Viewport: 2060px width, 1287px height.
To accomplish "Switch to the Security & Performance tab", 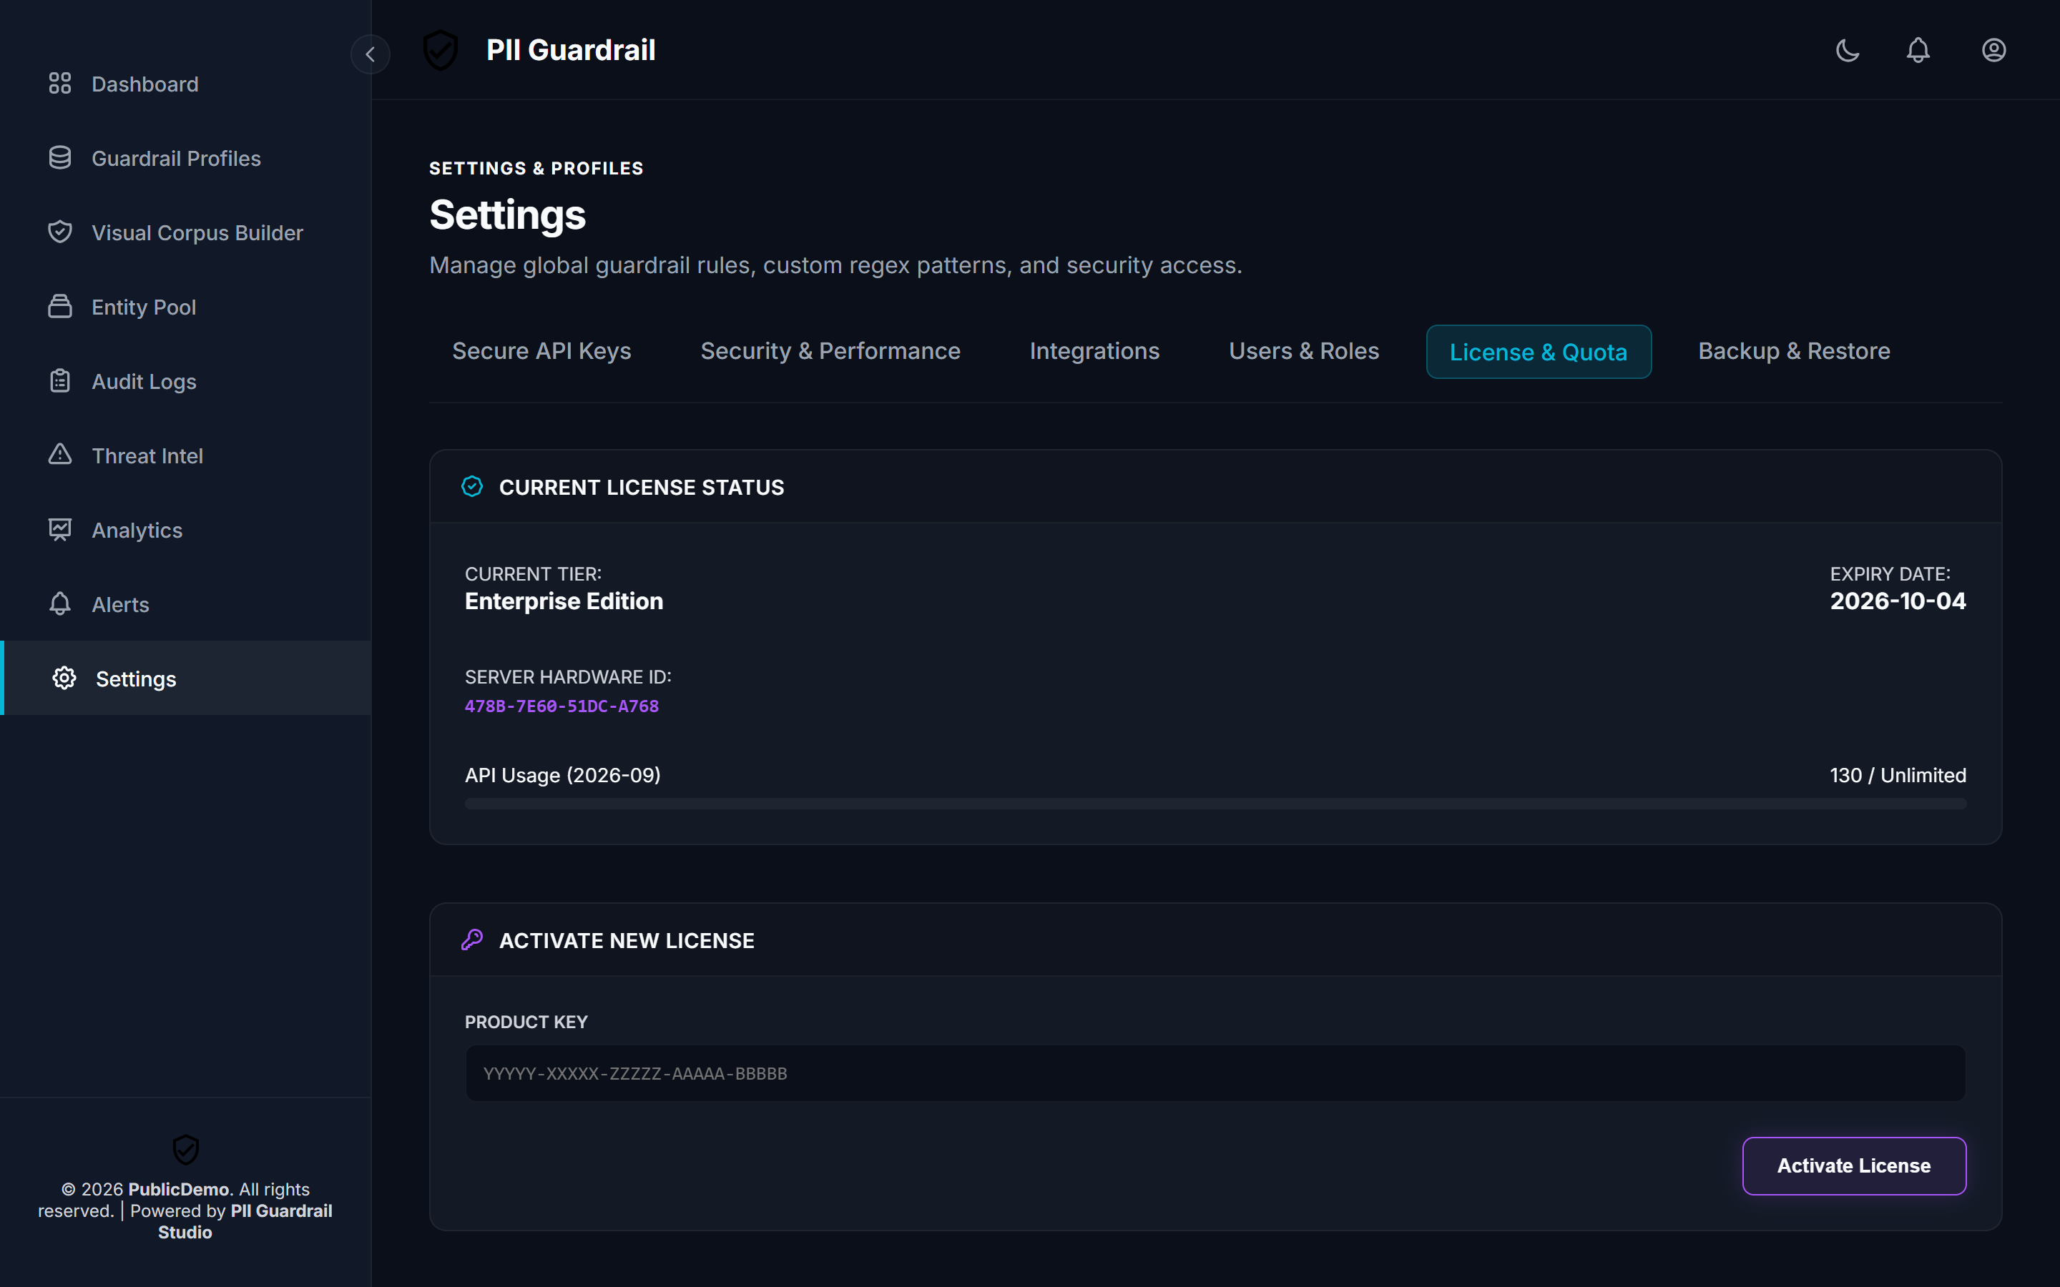I will [830, 350].
